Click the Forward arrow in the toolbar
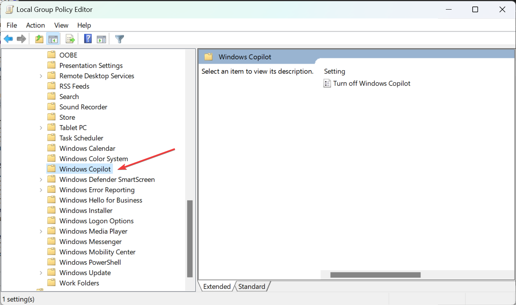This screenshot has height=305, width=516. click(21, 39)
